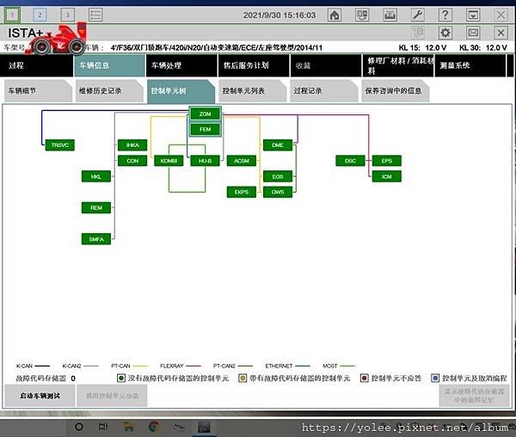The width and height of the screenshot is (516, 437).
Task: Select the GWS control unit node
Action: (278, 192)
